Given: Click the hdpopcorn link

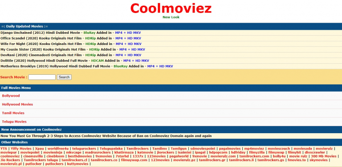Looking at the screenshot, I should (218, 152).
